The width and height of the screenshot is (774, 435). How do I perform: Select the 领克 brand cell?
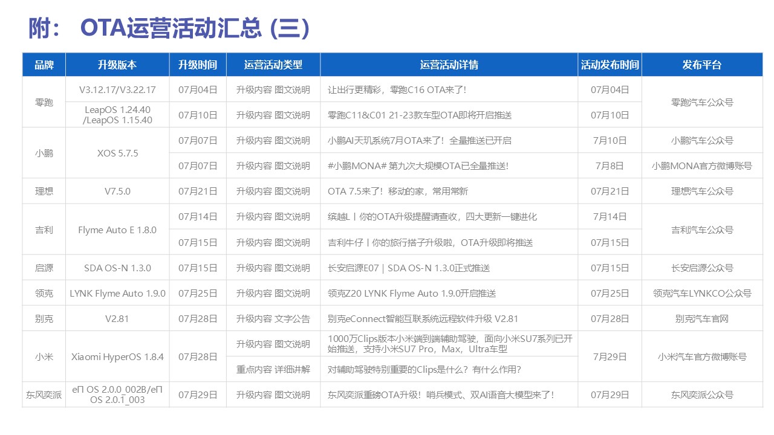tap(44, 293)
